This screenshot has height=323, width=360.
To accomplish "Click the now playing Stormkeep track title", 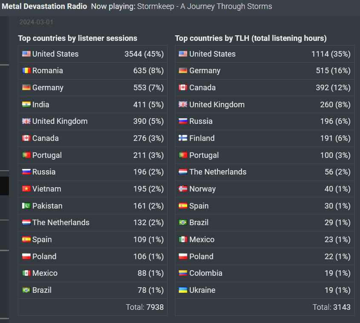I will tap(205, 6).
